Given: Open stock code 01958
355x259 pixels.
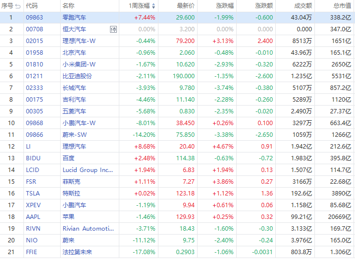Looking at the screenshot, I should 34,53.
